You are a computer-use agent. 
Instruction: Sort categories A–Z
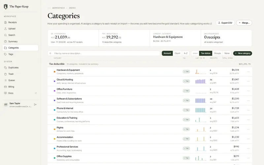click(185, 53)
